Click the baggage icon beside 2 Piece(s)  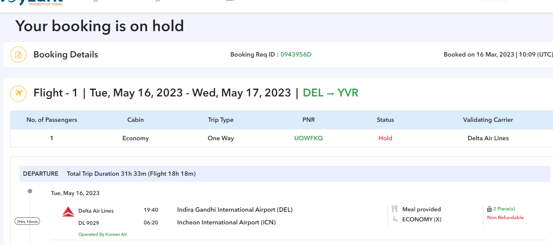489,209
